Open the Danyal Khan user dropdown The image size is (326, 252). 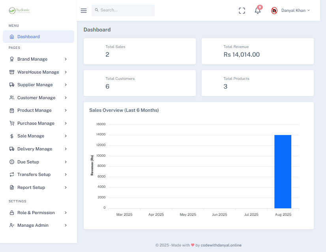(296, 11)
